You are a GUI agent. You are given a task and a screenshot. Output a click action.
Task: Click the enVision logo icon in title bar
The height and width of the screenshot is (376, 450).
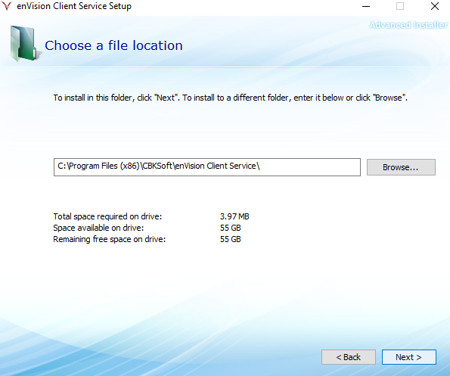[x=7, y=6]
